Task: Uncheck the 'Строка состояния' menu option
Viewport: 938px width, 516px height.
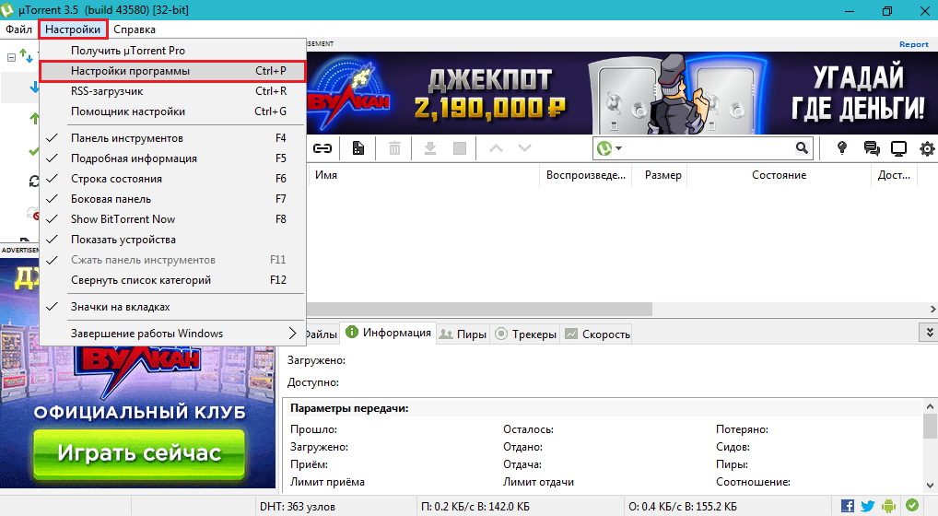Action: point(116,179)
